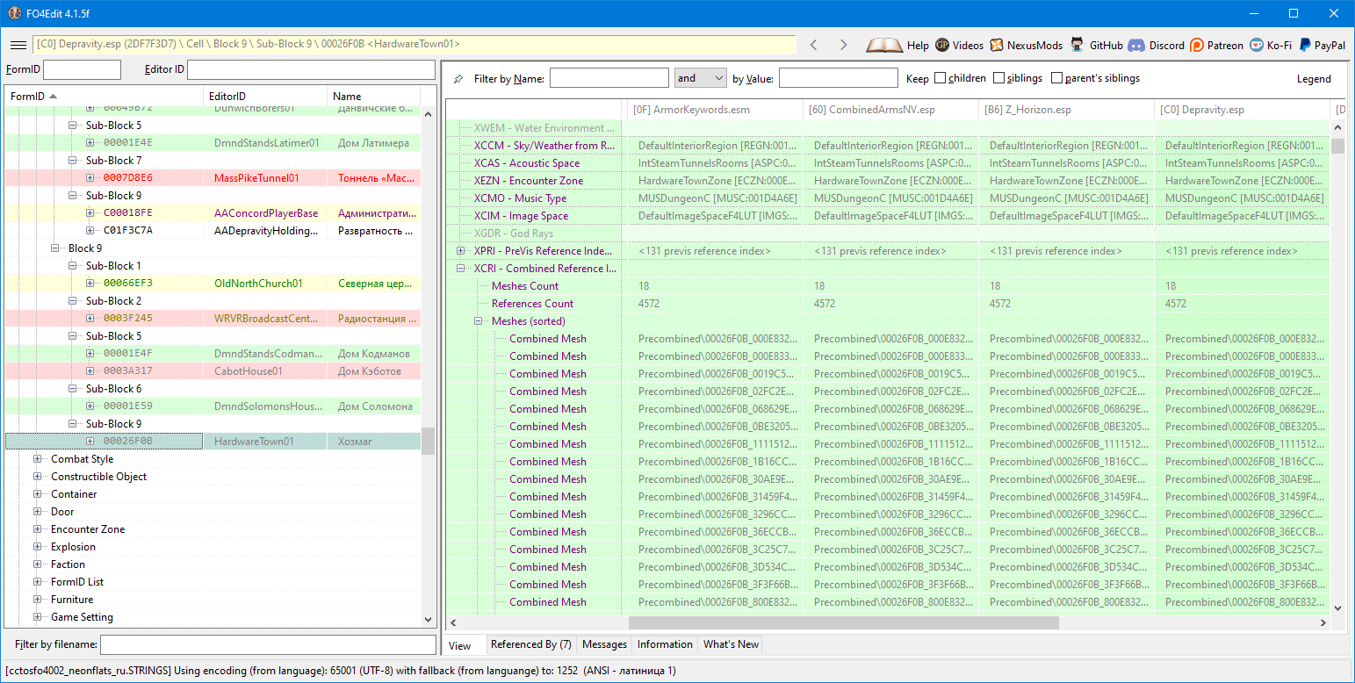Toggle the parent's siblings checkbox
Image resolution: width=1355 pixels, height=683 pixels.
[x=1056, y=78]
